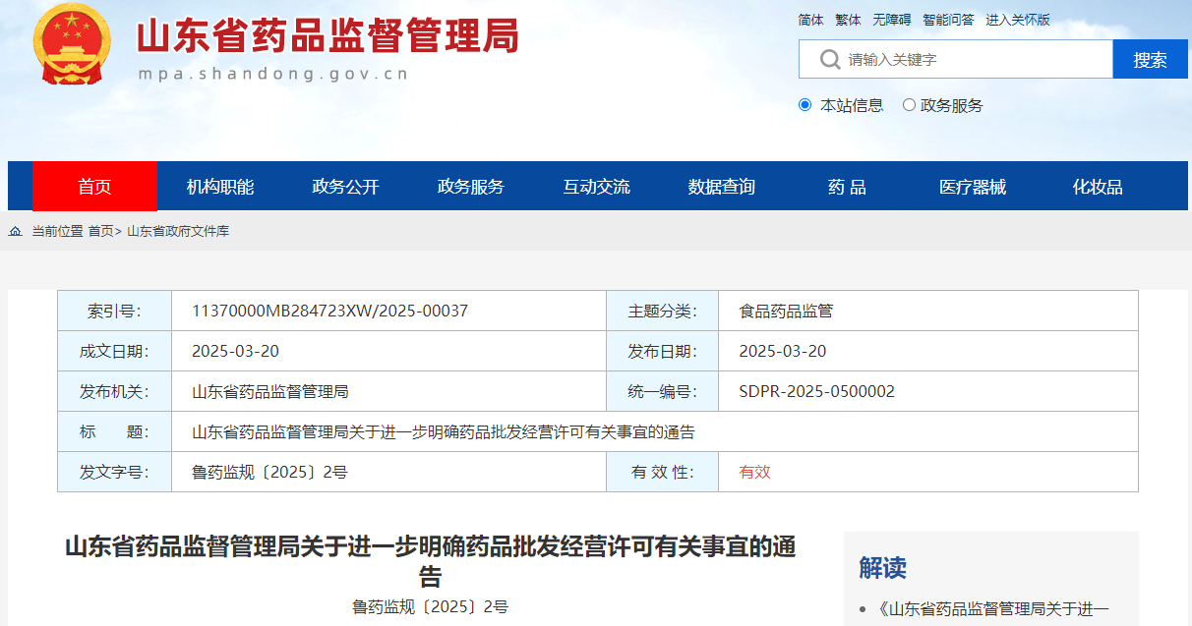Click the home icon in breadcrumb

tap(16, 231)
